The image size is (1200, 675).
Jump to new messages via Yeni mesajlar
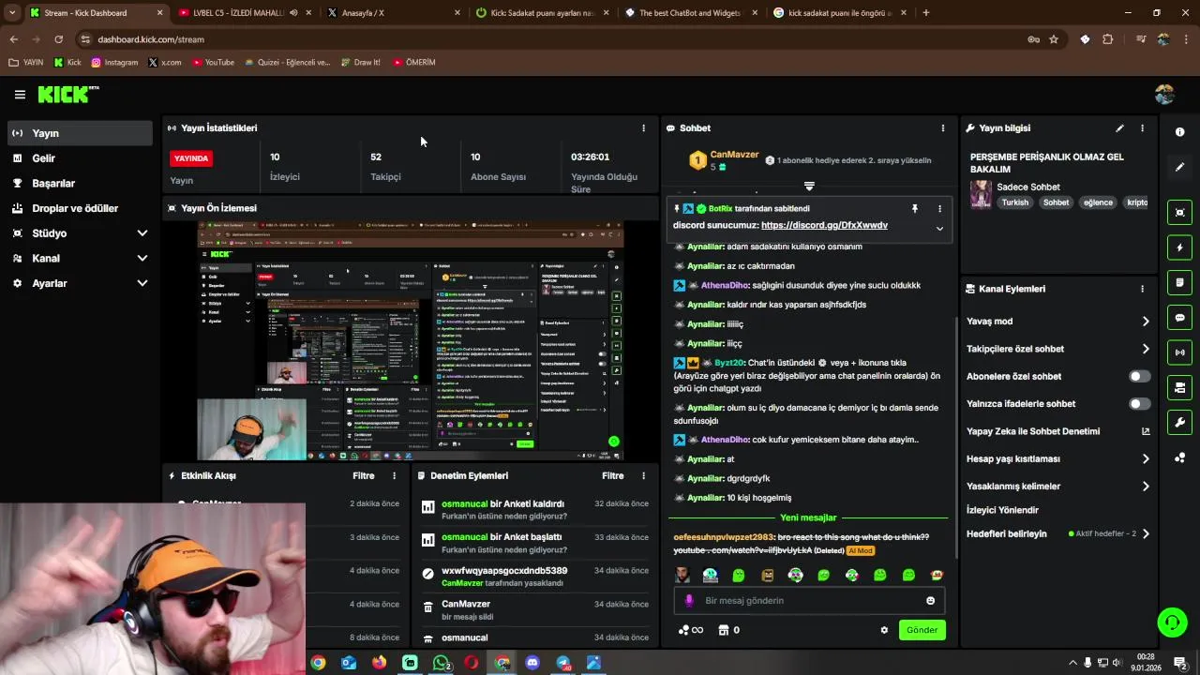(807, 517)
